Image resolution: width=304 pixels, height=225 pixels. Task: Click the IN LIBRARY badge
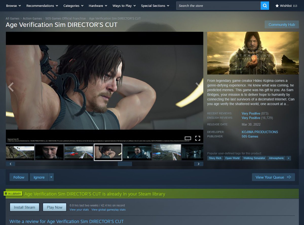13,194
